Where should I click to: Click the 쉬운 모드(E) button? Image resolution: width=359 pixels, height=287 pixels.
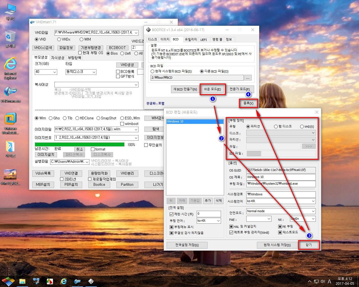pyautogui.click(x=212, y=89)
